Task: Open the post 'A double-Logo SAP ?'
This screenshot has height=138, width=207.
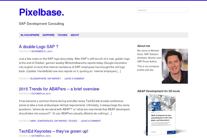Action: point(39,47)
